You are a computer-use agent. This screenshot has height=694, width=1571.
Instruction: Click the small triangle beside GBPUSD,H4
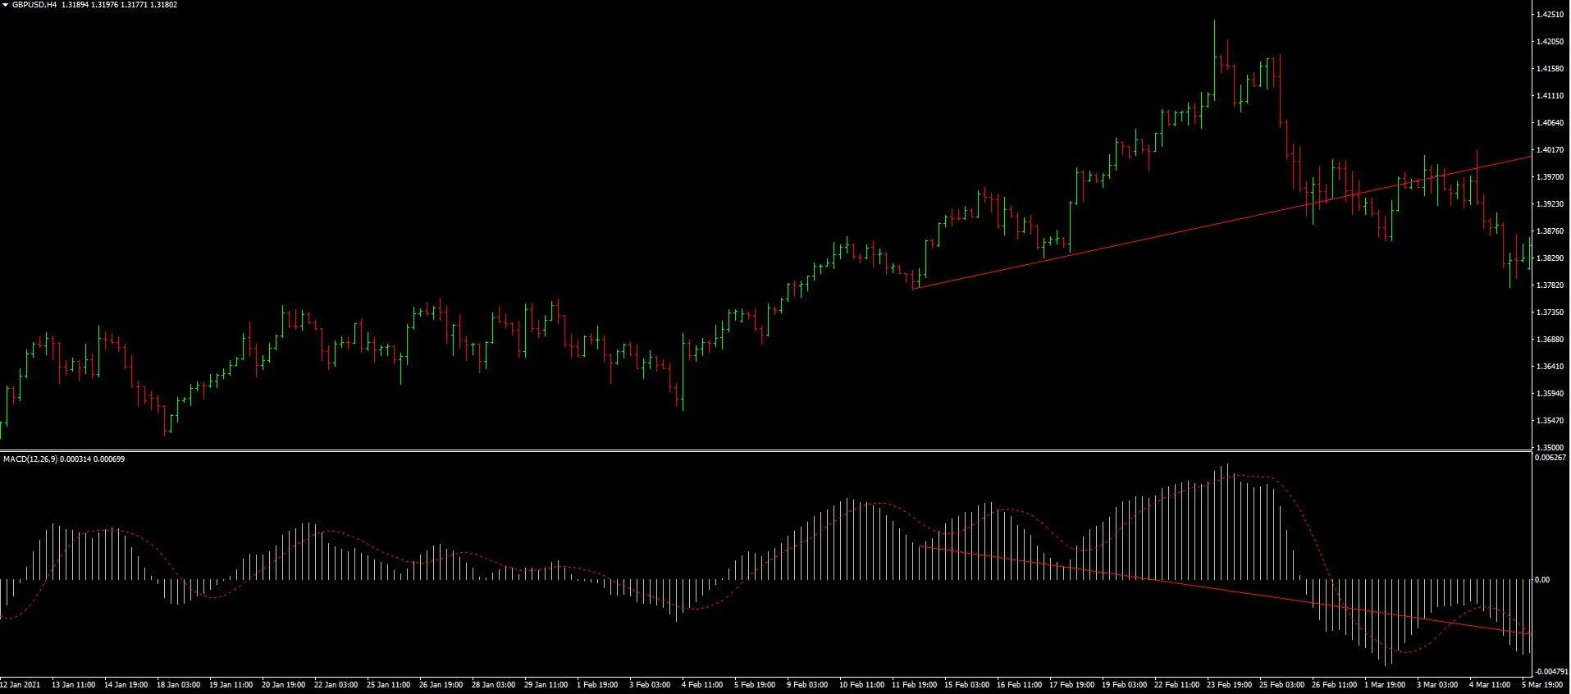tap(5, 5)
